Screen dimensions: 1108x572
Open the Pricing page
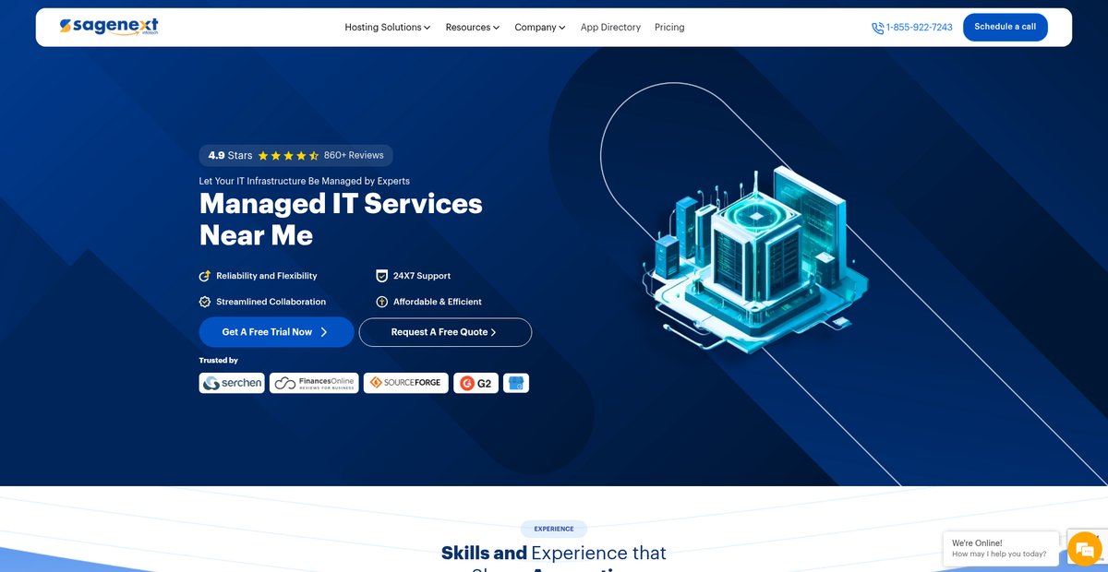tap(669, 28)
